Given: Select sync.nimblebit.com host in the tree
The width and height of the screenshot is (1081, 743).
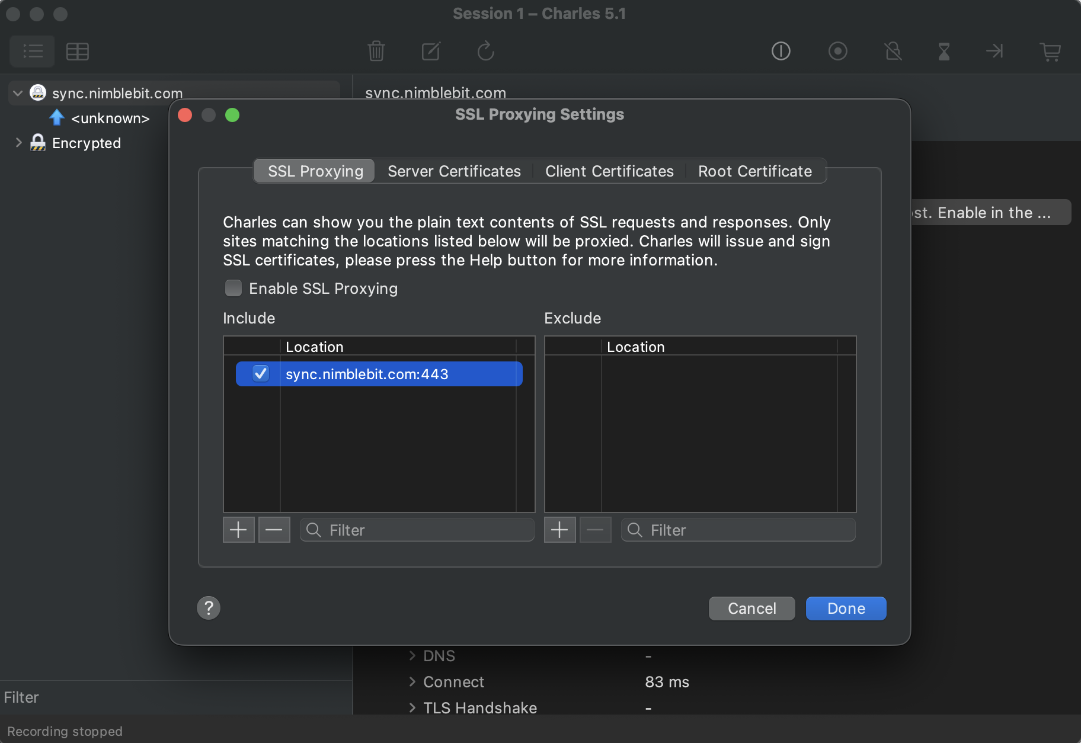Looking at the screenshot, I should pos(117,93).
